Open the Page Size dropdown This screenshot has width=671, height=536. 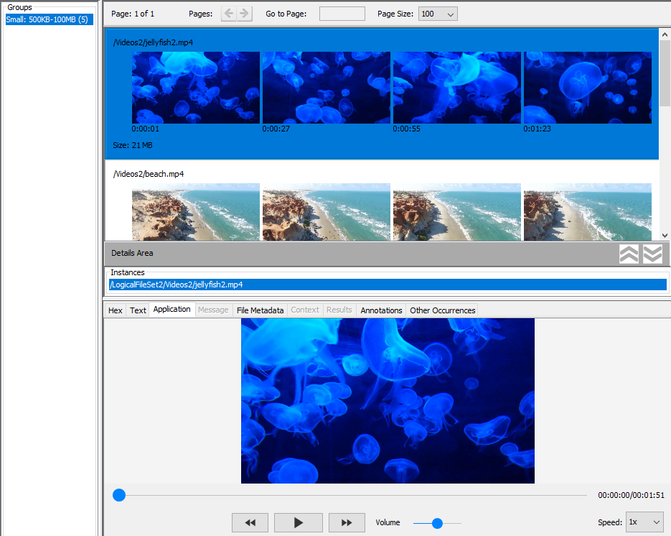438,14
